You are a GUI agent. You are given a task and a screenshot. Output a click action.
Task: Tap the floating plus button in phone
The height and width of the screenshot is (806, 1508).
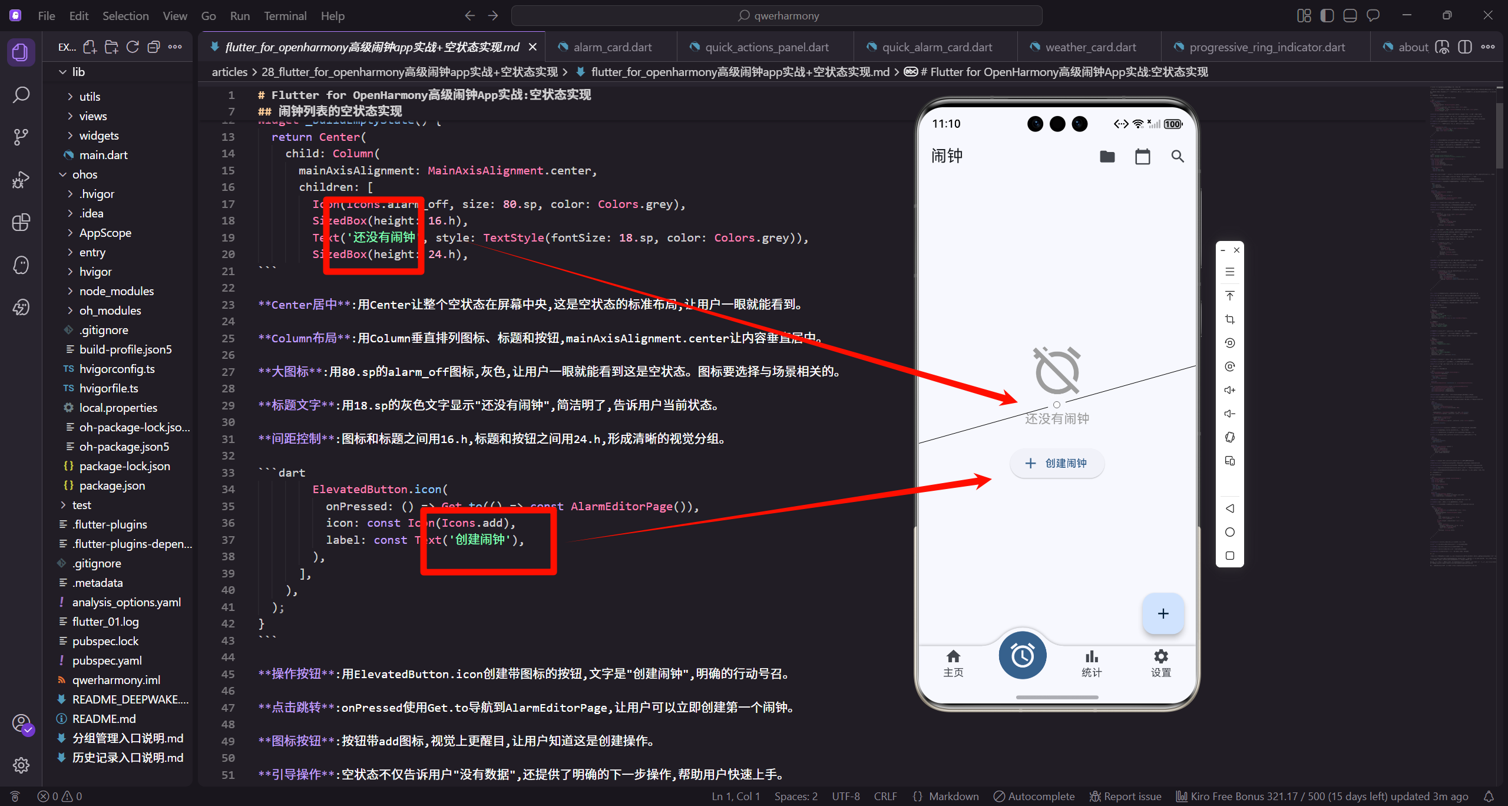pos(1163,613)
